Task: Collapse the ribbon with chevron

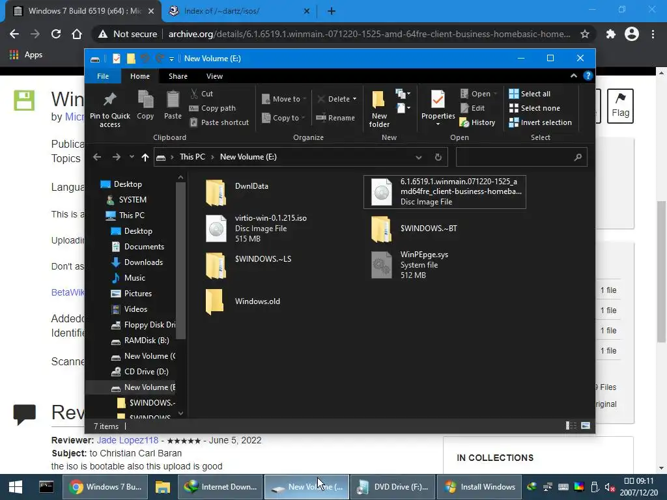Action: pos(573,76)
